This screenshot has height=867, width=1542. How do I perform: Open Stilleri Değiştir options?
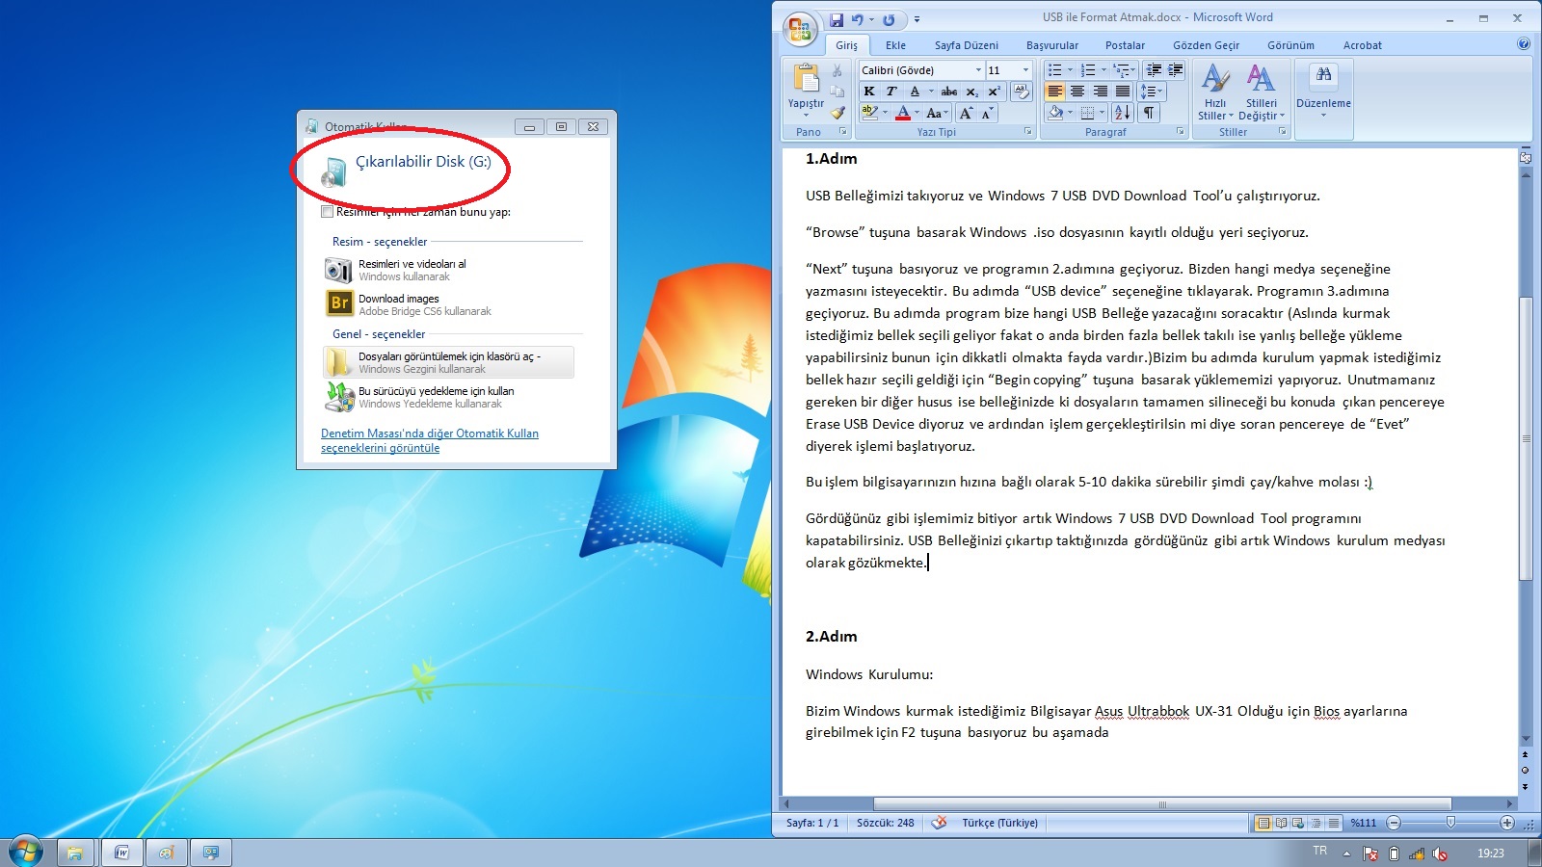[x=1262, y=92]
